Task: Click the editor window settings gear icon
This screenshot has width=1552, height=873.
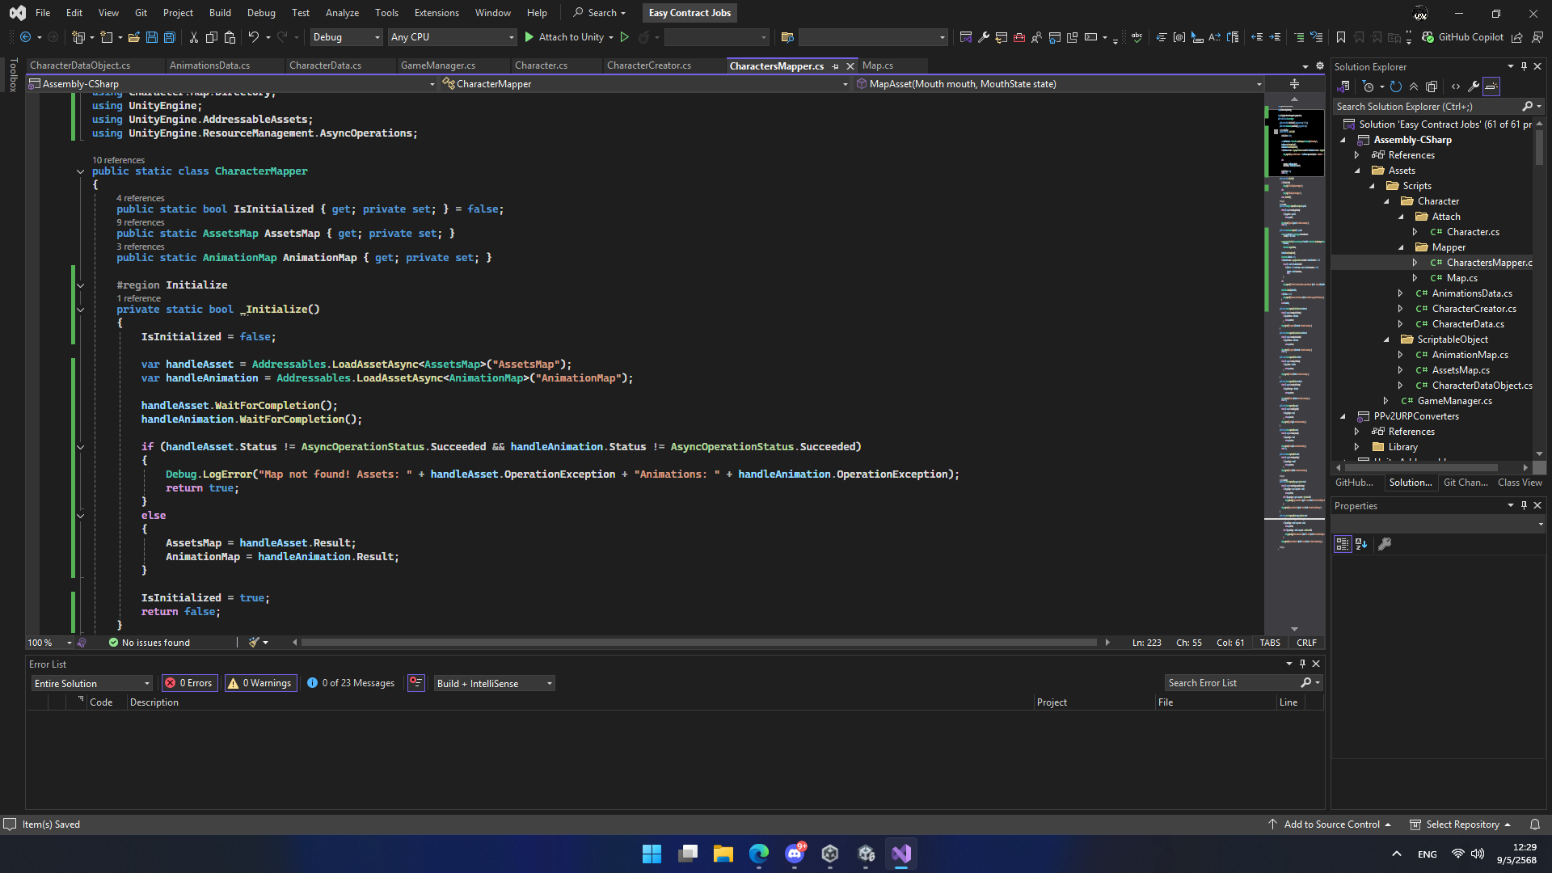Action: click(x=1320, y=65)
